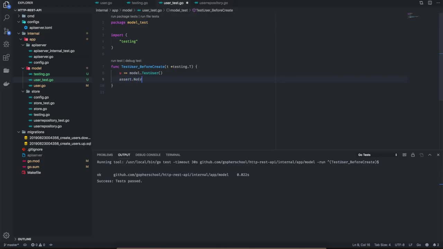Select the Go Tests output channel dropdown

click(378, 155)
